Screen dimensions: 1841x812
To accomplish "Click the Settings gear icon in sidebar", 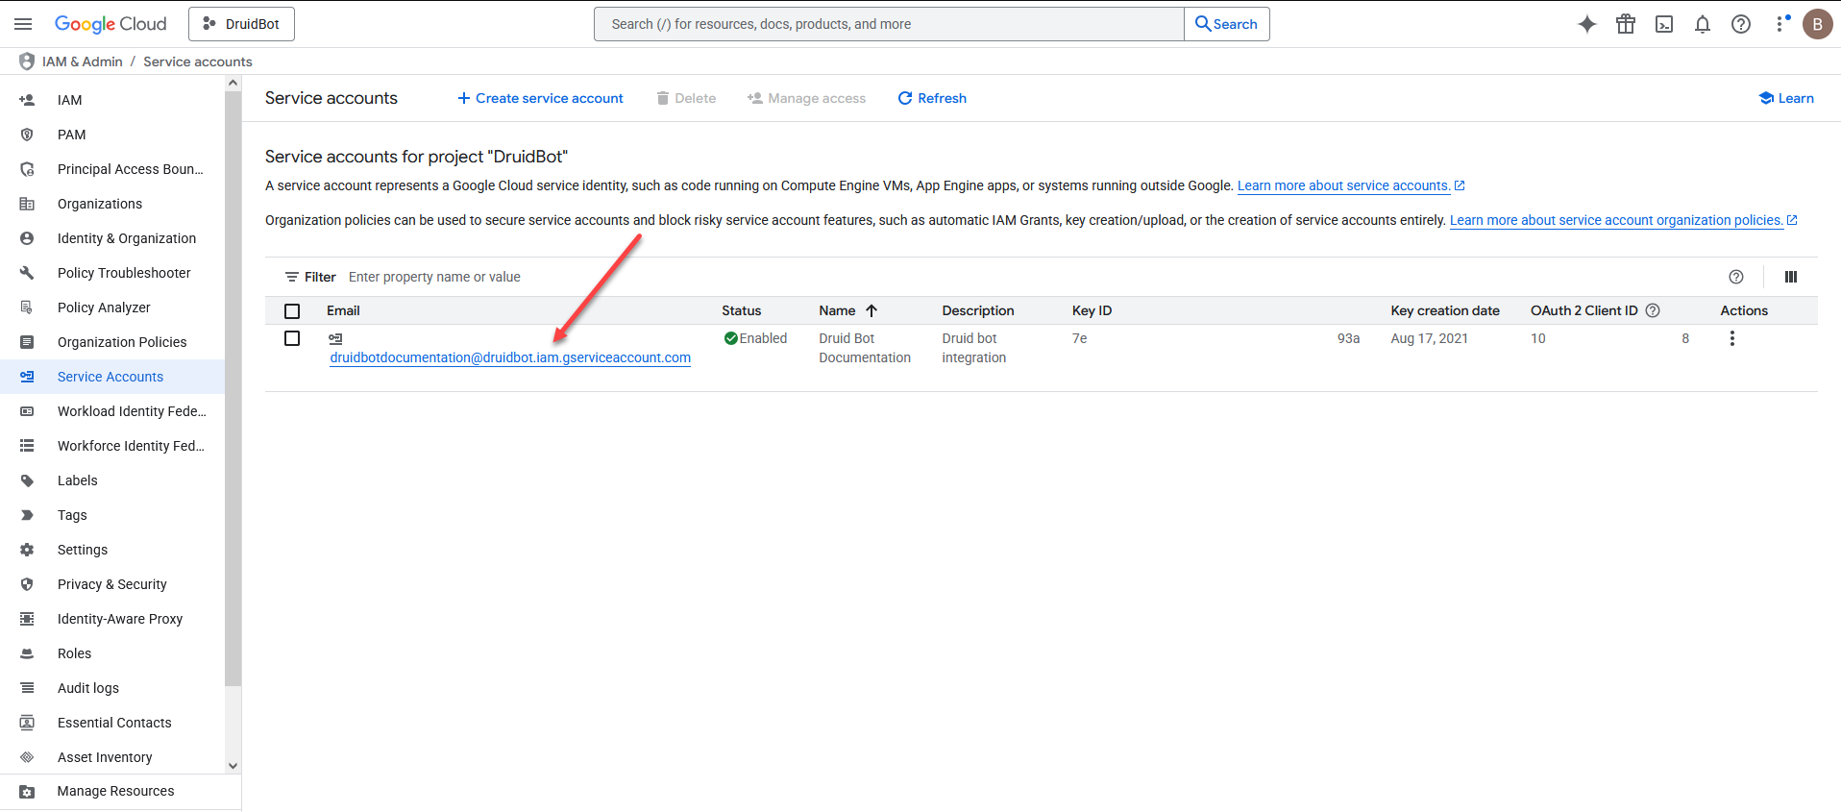I will [27, 550].
